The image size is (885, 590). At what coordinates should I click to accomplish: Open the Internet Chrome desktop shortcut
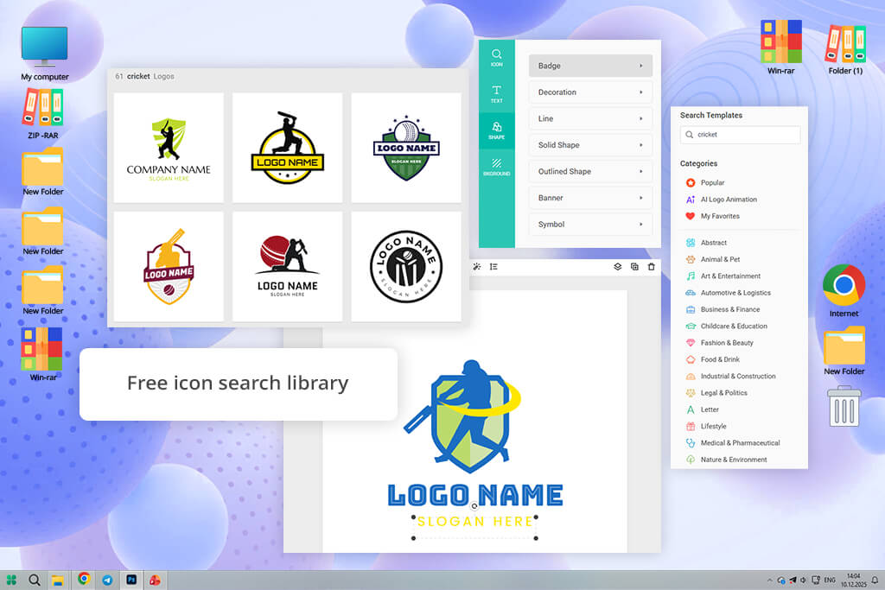(844, 291)
